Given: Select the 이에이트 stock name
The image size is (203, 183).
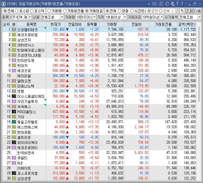Looking at the screenshot, I should pos(24,168).
